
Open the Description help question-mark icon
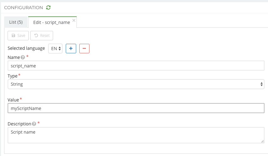pos(34,124)
